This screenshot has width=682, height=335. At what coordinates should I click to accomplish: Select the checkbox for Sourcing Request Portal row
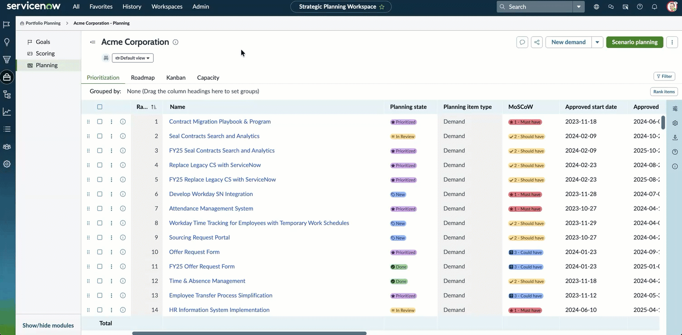coord(100,238)
